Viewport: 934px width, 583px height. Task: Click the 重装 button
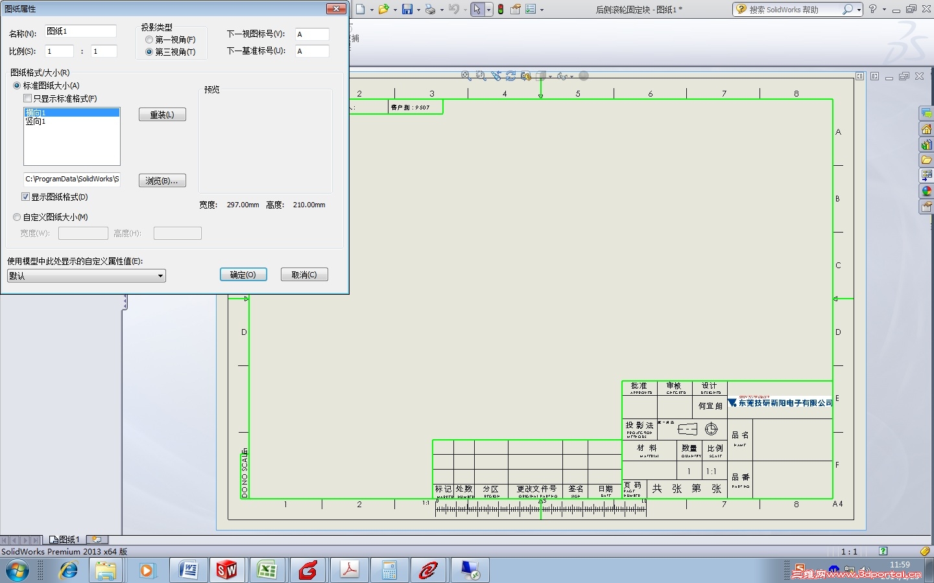pyautogui.click(x=162, y=115)
